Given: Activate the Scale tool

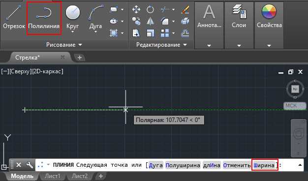Looking at the screenshot, I should point(150,33).
